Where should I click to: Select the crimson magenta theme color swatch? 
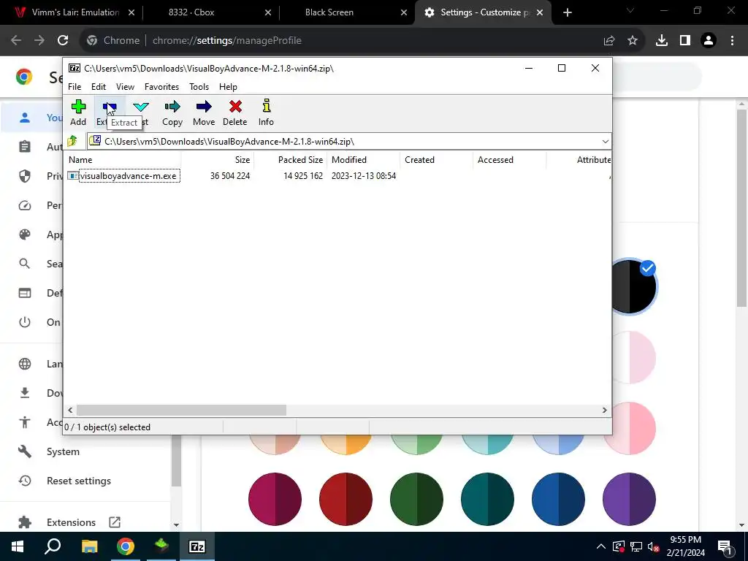275,499
